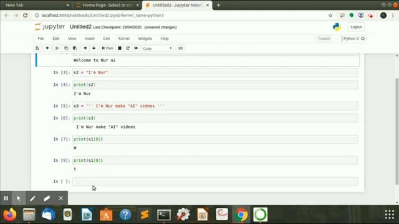Move selected cell down arrow

point(94,49)
